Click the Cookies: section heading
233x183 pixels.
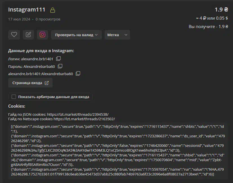17,106
